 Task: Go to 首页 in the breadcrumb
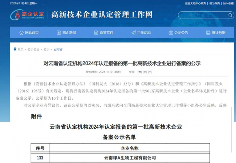coord(21,49)
